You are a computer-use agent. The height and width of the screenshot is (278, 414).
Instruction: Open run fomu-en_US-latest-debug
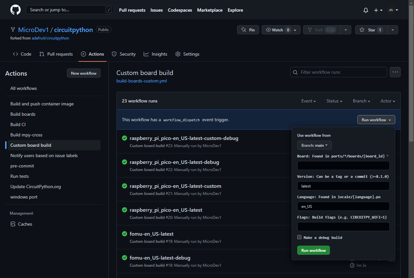coord(160,258)
